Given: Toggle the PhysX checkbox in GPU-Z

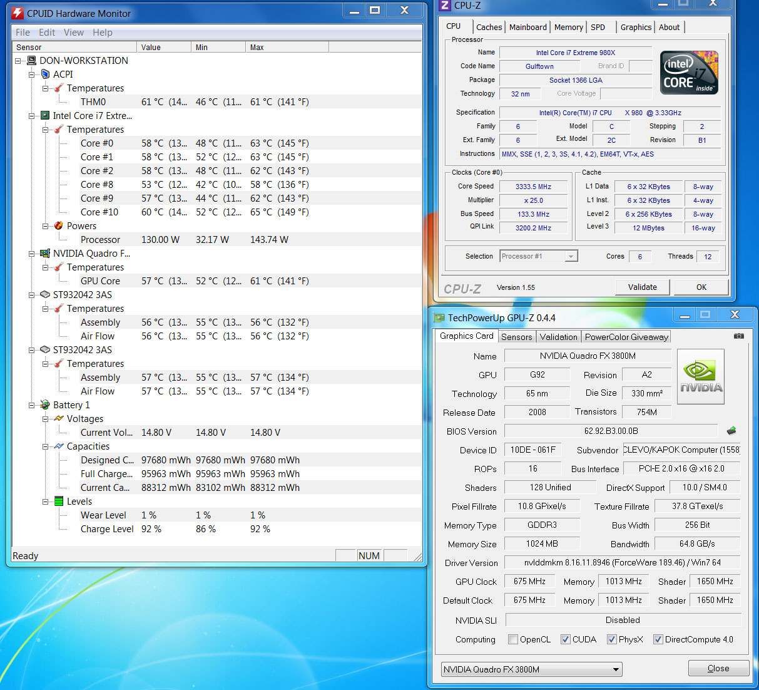Looking at the screenshot, I should tap(612, 639).
